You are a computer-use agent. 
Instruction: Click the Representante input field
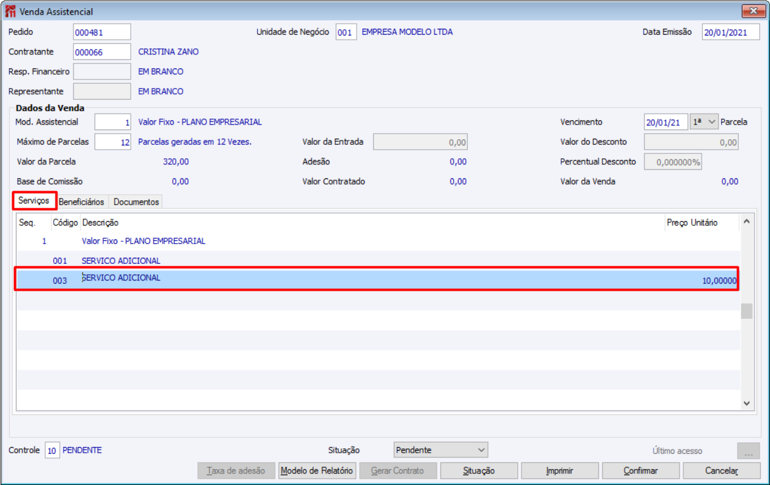click(102, 91)
